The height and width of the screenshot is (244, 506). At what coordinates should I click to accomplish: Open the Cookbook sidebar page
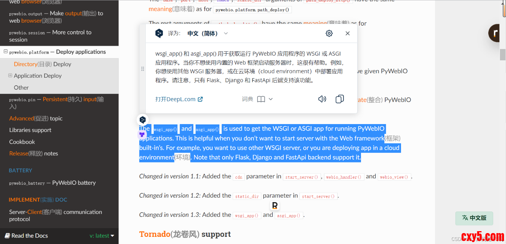coord(22,142)
